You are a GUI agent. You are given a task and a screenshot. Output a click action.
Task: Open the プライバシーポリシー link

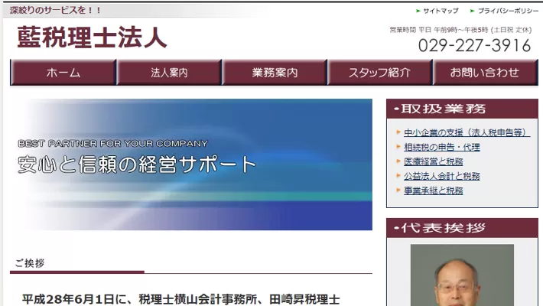[508, 11]
